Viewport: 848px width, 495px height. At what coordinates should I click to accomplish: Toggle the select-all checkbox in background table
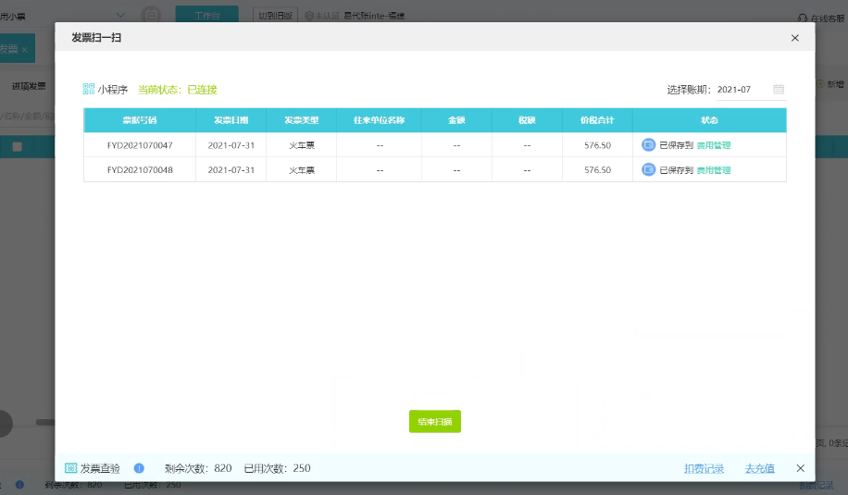18,146
